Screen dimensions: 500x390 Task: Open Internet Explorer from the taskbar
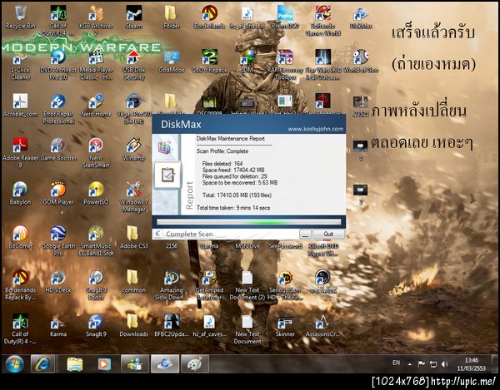(x=42, y=363)
